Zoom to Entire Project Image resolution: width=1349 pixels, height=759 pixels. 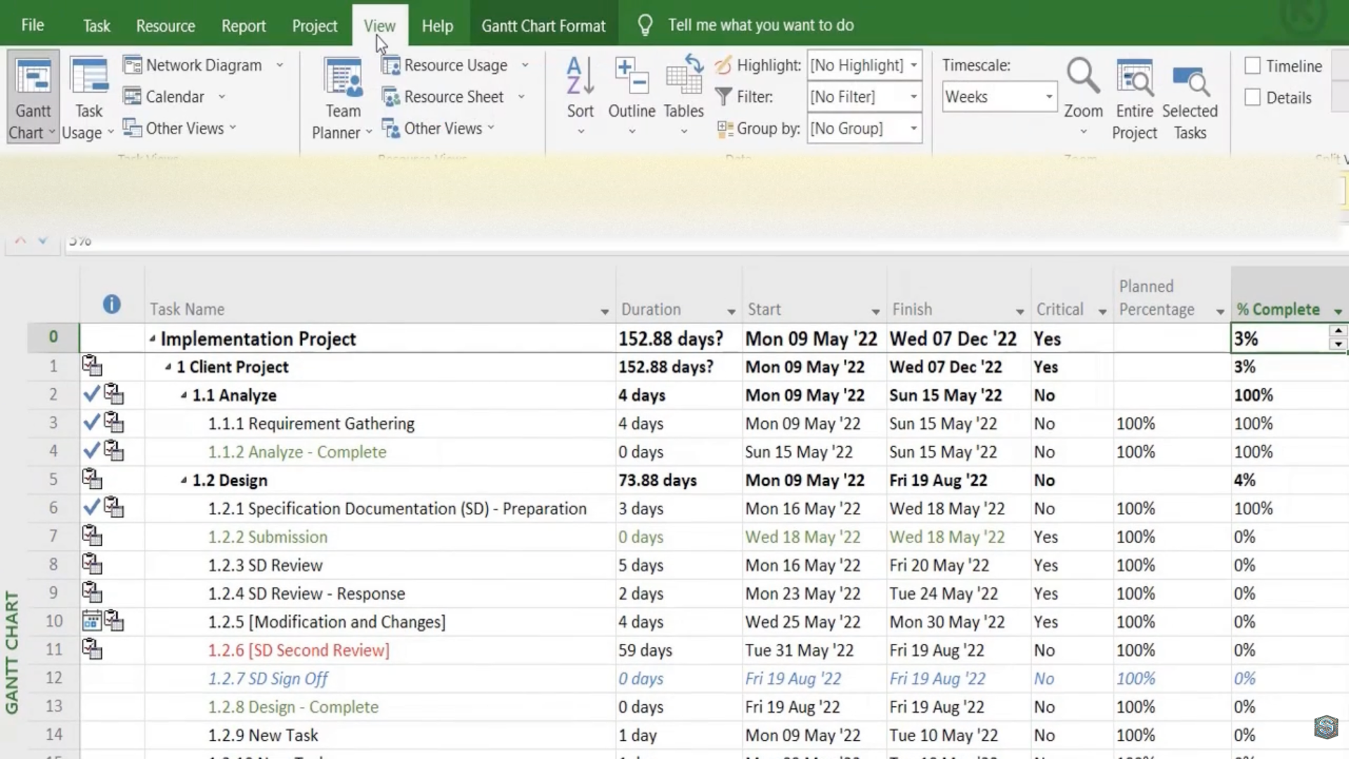(x=1134, y=79)
